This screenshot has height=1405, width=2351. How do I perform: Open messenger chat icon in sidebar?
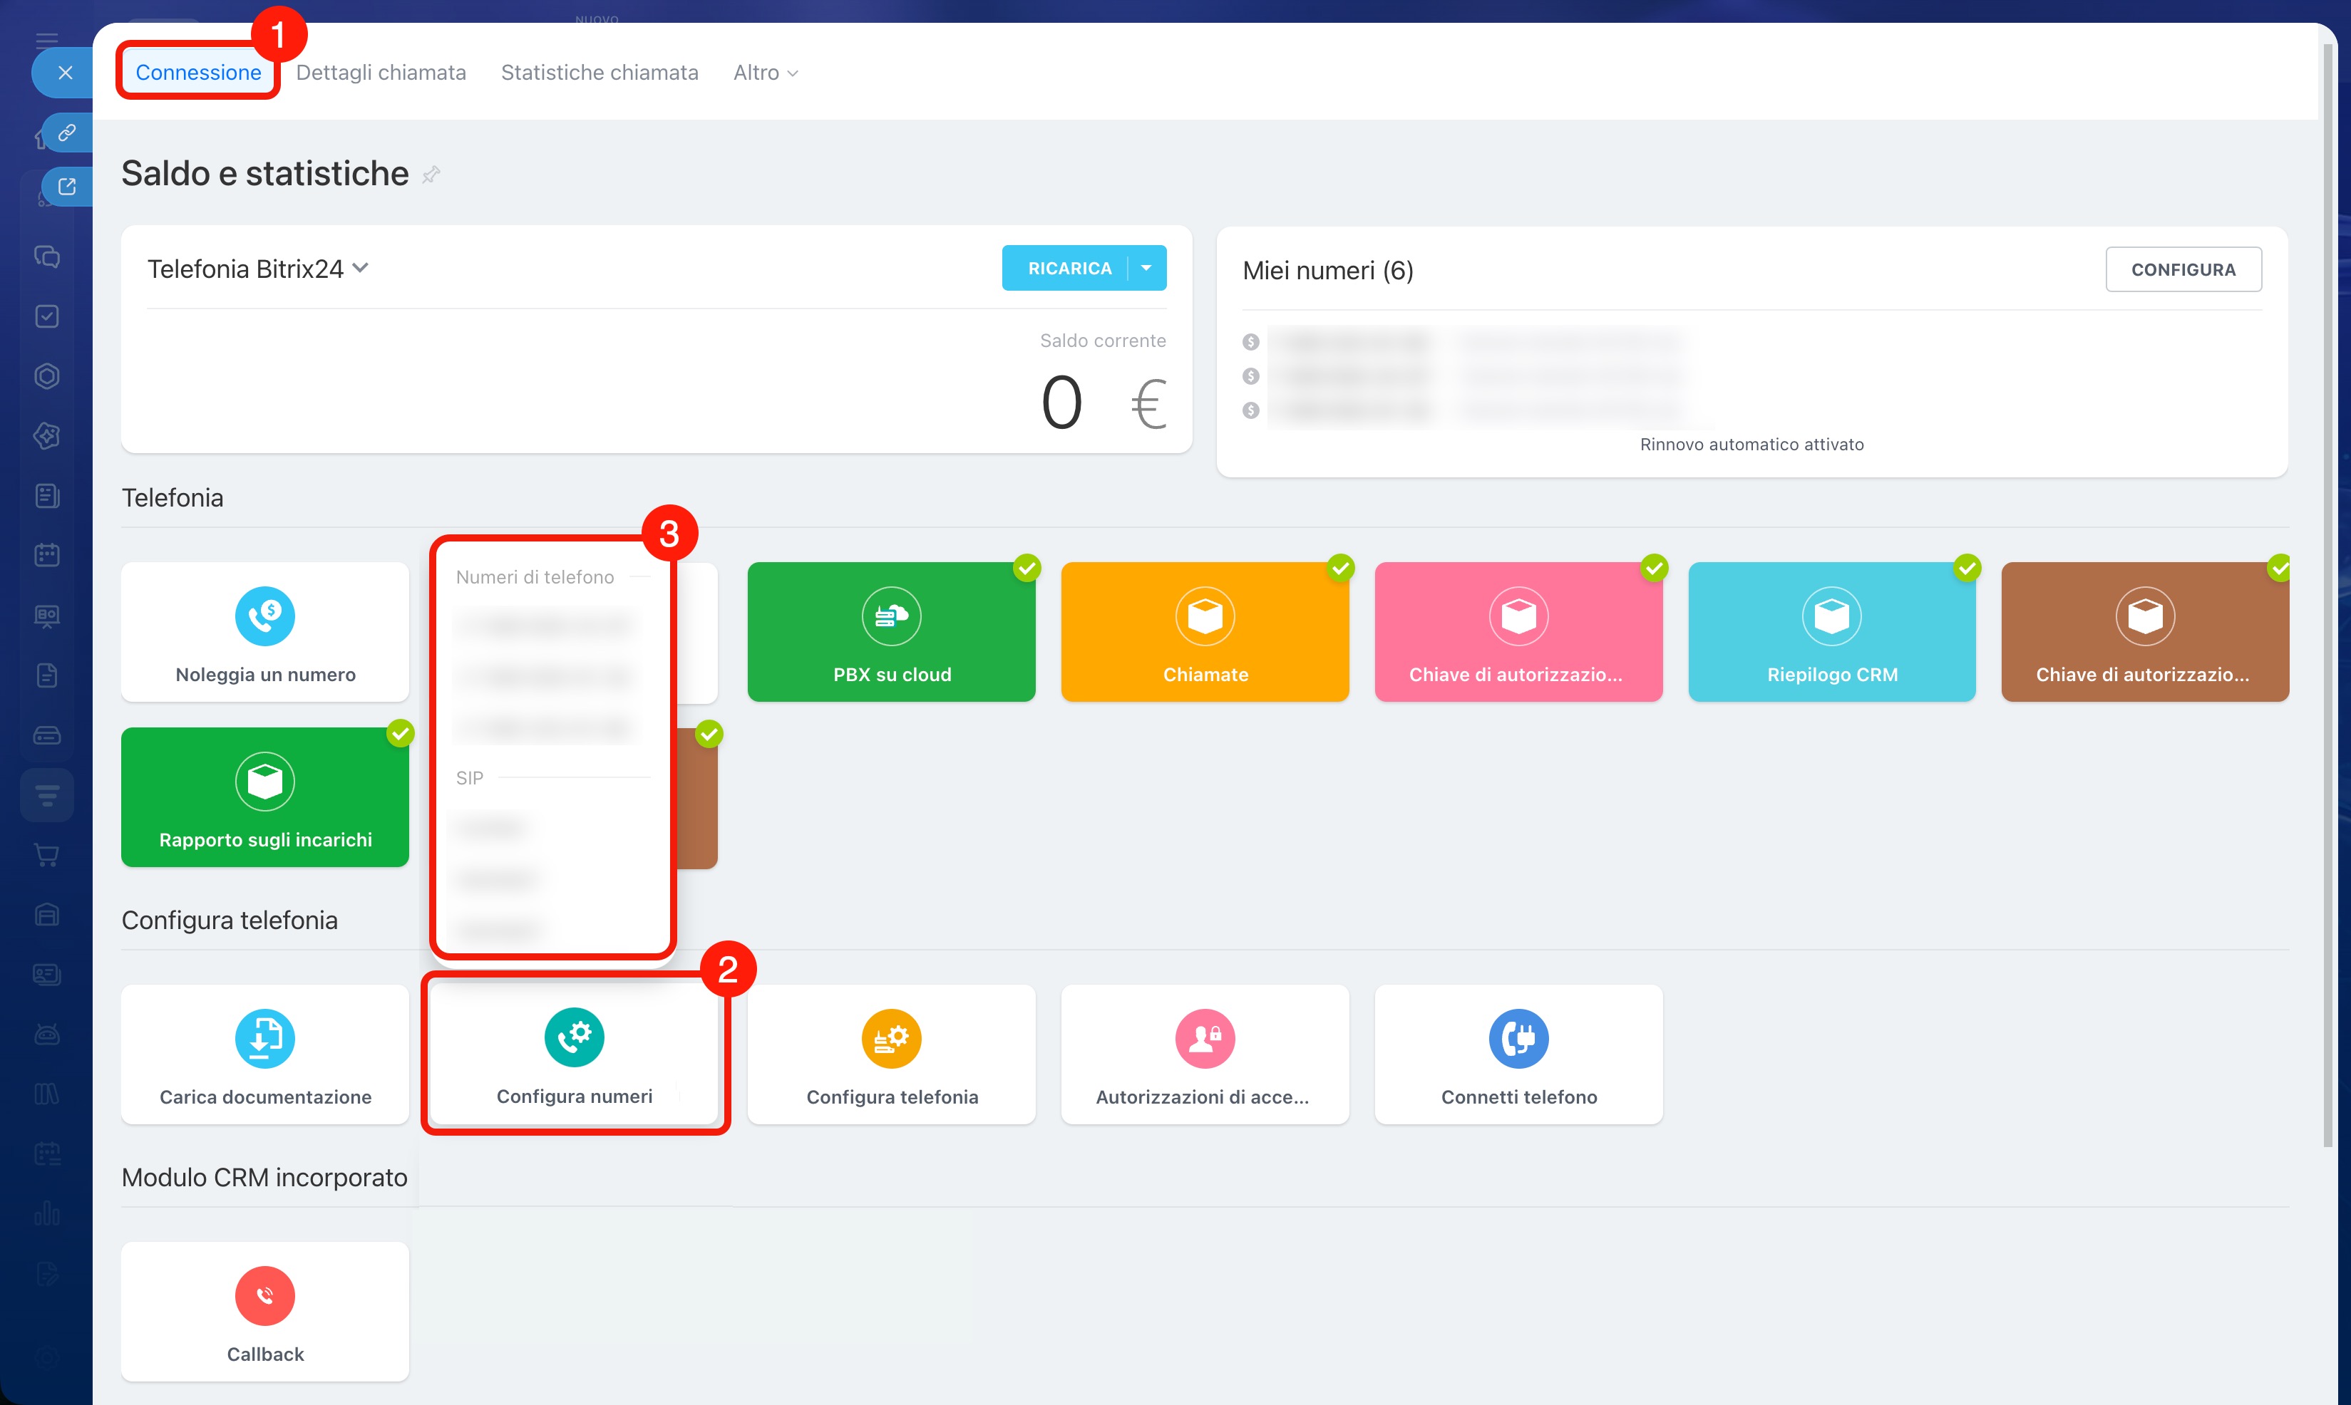point(46,256)
